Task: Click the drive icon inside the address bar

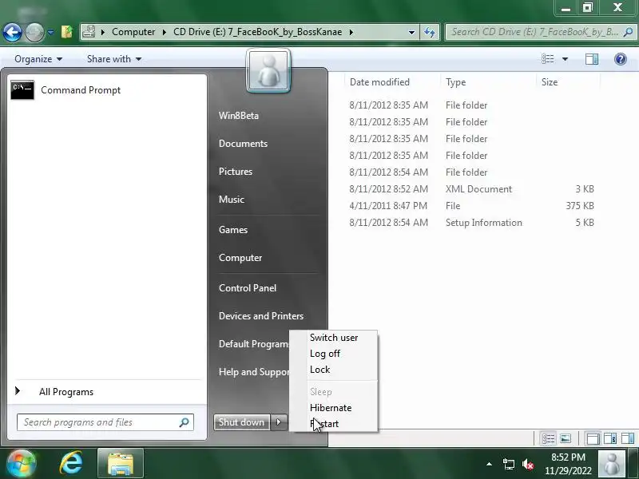Action: pos(89,32)
